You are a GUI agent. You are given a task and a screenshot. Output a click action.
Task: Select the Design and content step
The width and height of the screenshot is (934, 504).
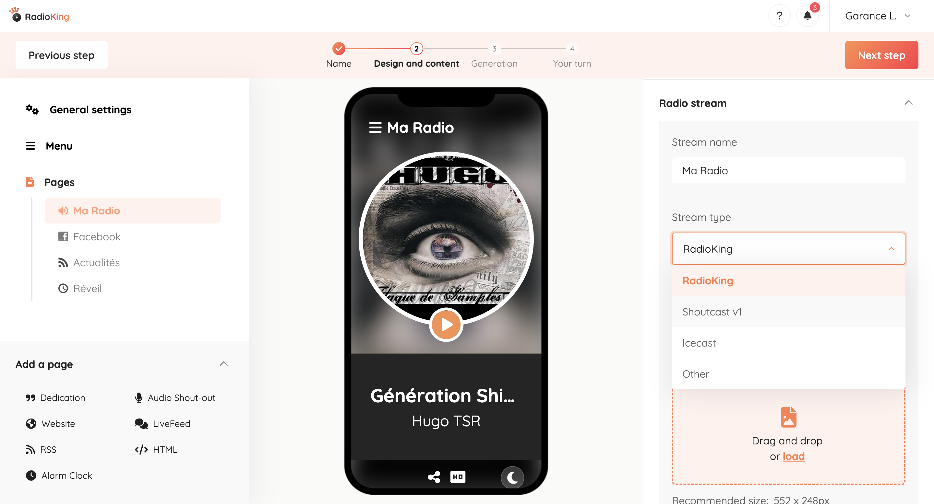pos(416,55)
